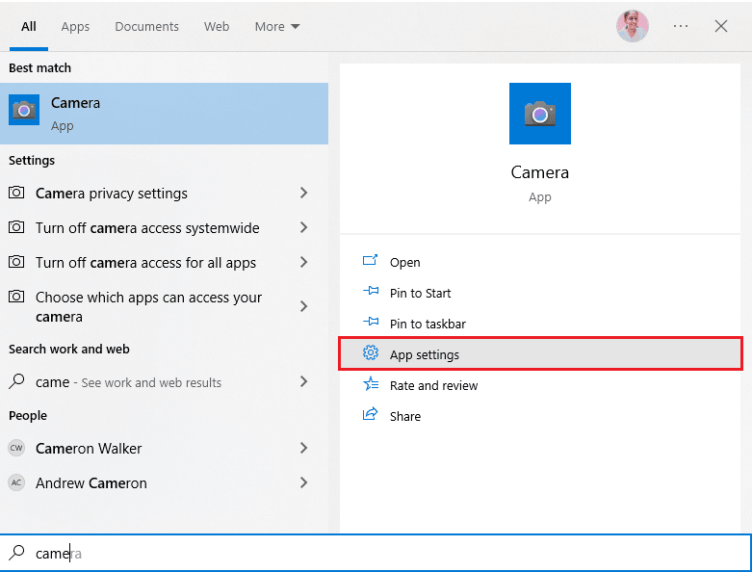Choose Pin to taskbar option
Viewport: 752px width, 572px height.
click(428, 324)
